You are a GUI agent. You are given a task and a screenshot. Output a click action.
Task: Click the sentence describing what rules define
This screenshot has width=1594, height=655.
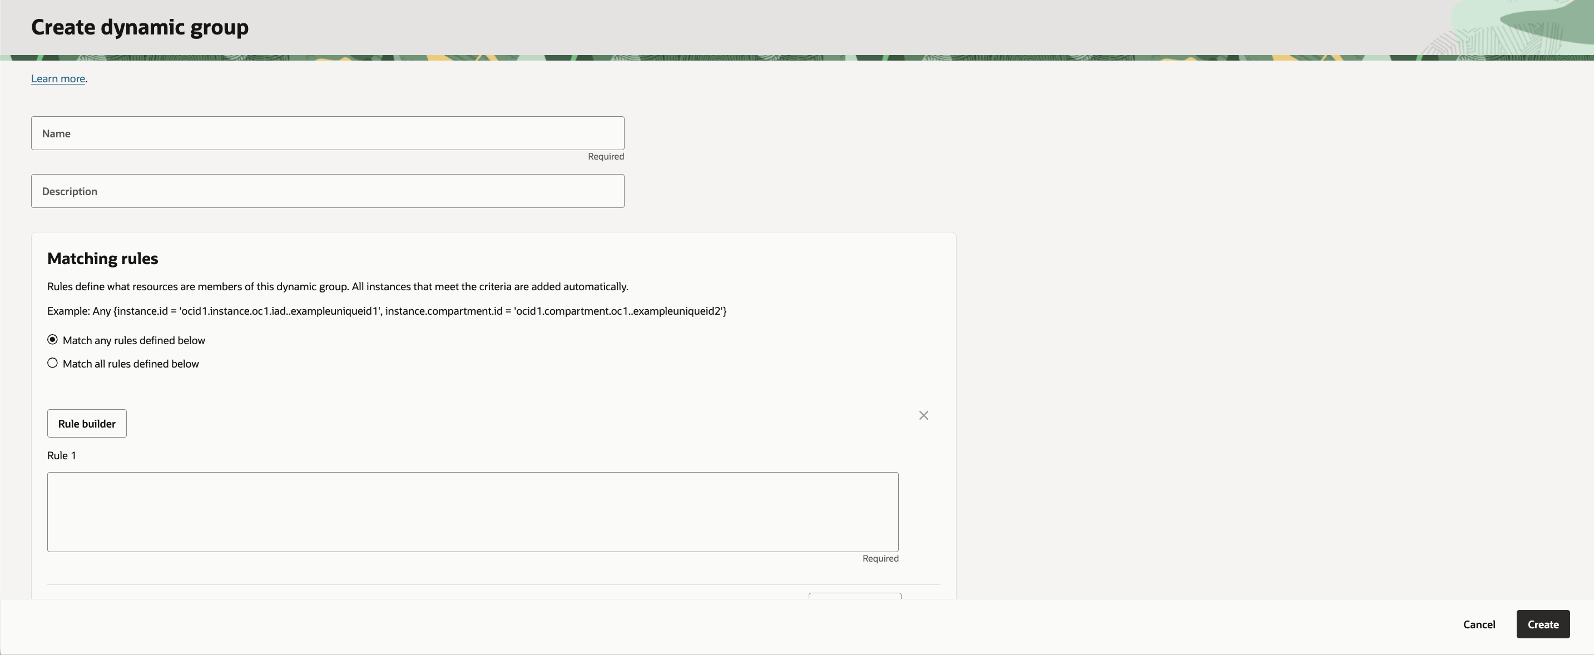point(337,286)
